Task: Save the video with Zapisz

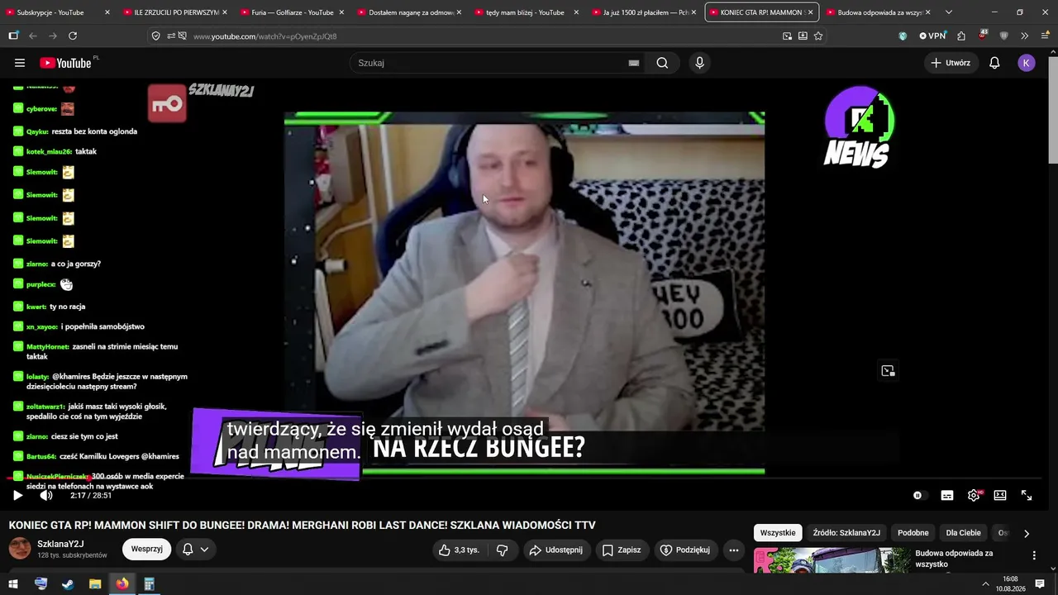Action: click(x=622, y=550)
